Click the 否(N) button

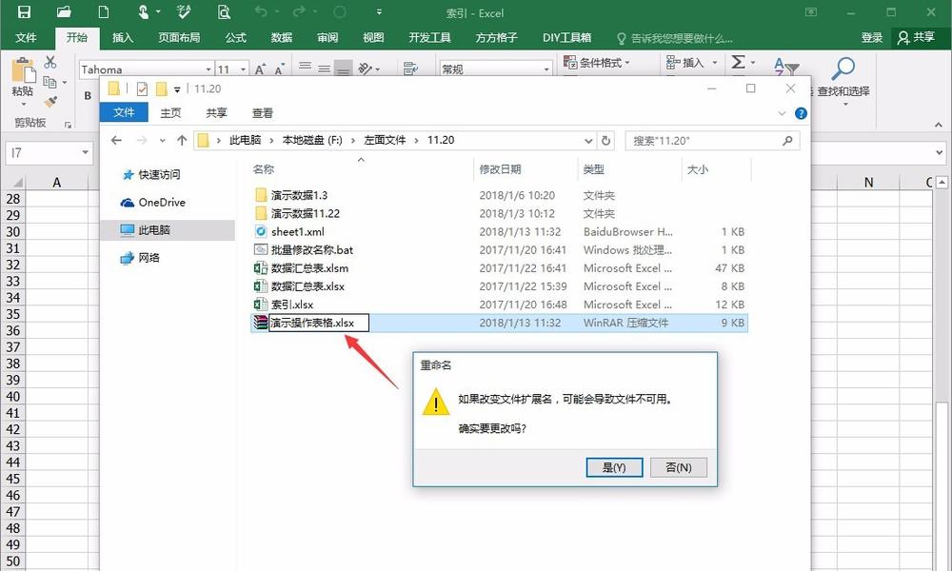pos(678,467)
